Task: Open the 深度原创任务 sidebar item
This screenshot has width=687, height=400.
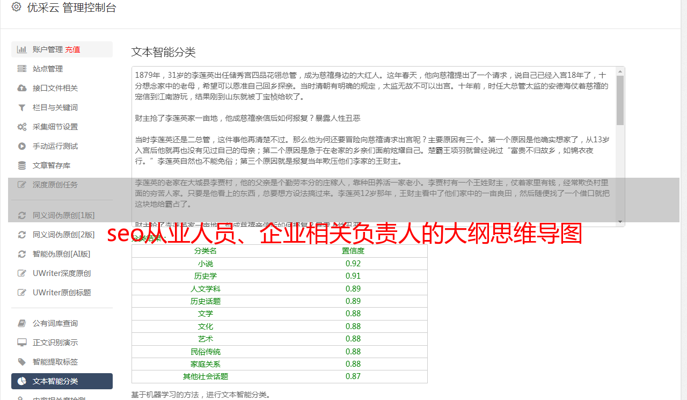Action: tap(62, 185)
